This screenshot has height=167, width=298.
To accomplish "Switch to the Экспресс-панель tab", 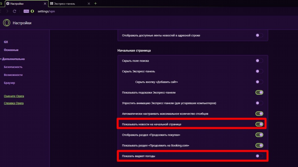I will (x=70, y=4).
